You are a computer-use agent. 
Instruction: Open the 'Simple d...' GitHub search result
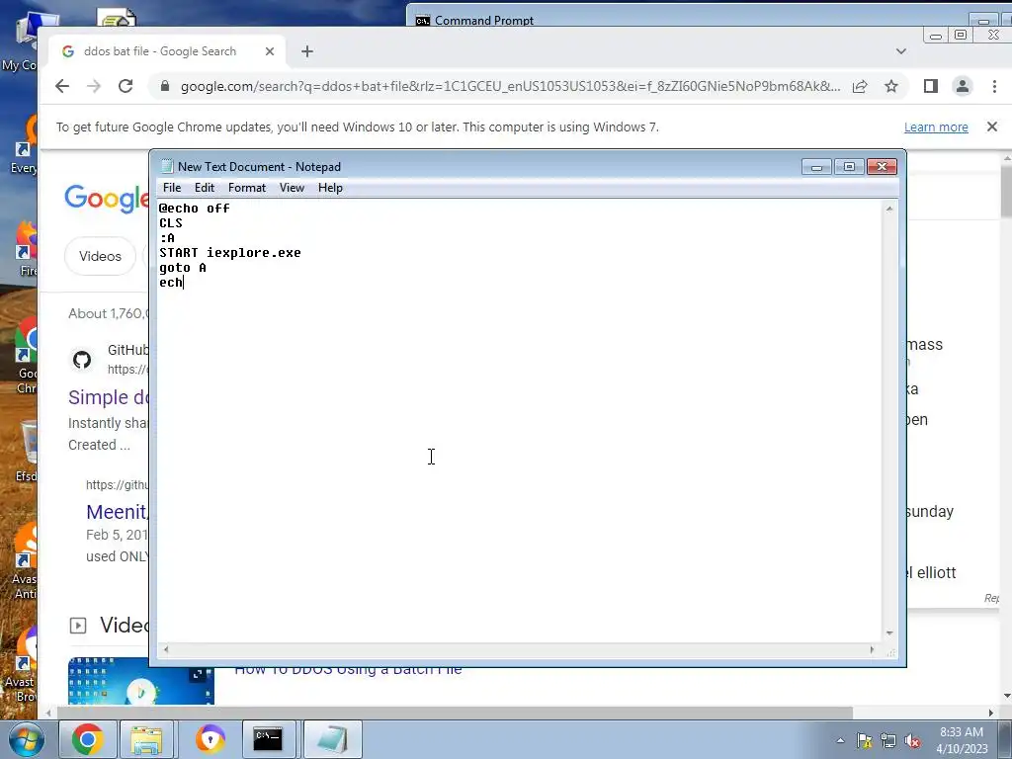pyautogui.click(x=109, y=397)
